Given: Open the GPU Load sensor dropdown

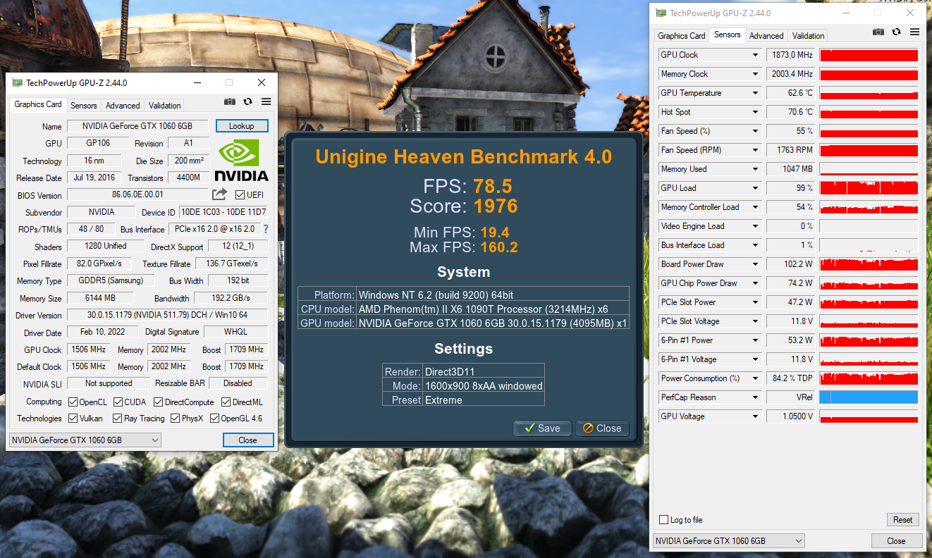Looking at the screenshot, I should tap(755, 188).
